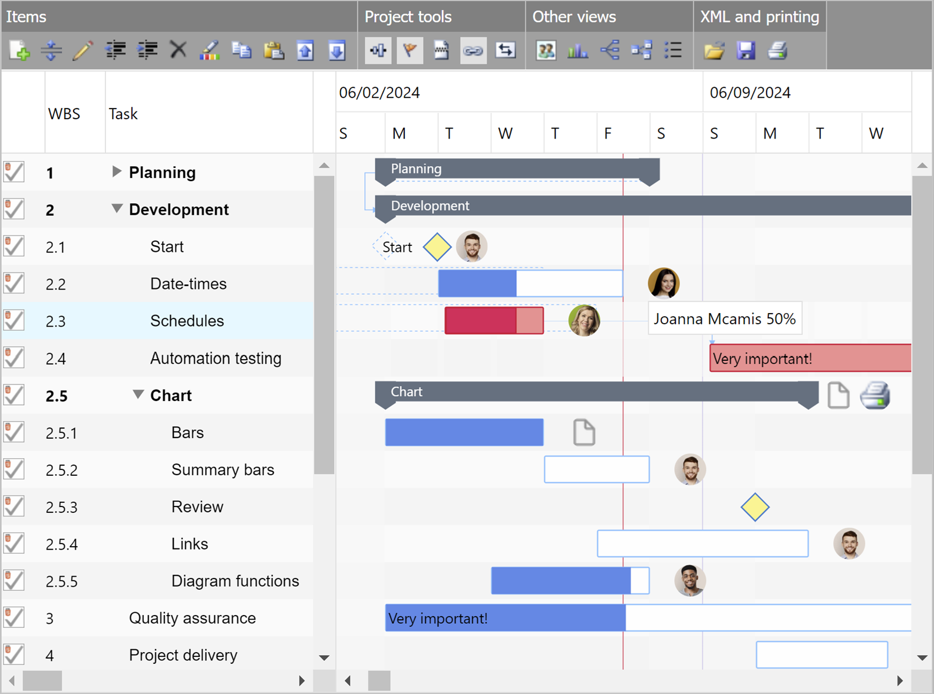Click the decrease indentation toolbar icon
The width and height of the screenshot is (934, 694).
pyautogui.click(x=115, y=51)
